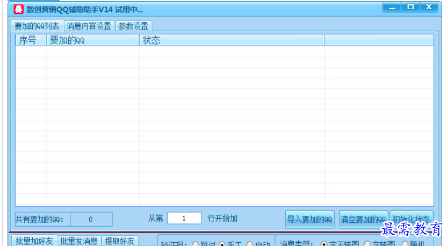Click the 清空要加的QQ button

pos(363,219)
